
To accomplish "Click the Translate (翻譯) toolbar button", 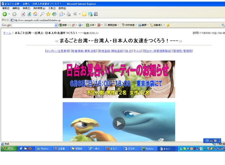I will (x=142, y=25).
